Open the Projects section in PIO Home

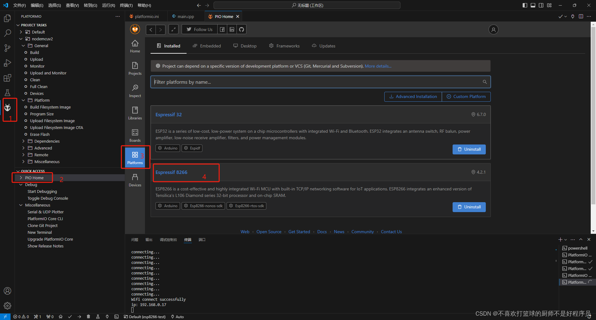135,69
